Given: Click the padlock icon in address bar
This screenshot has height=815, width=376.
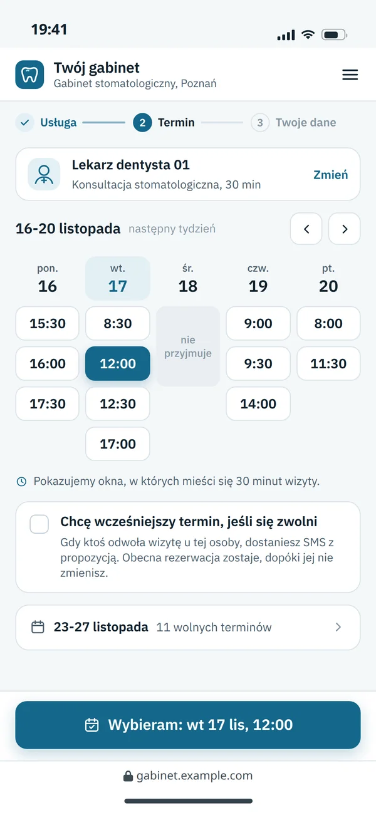Looking at the screenshot, I should (x=128, y=776).
